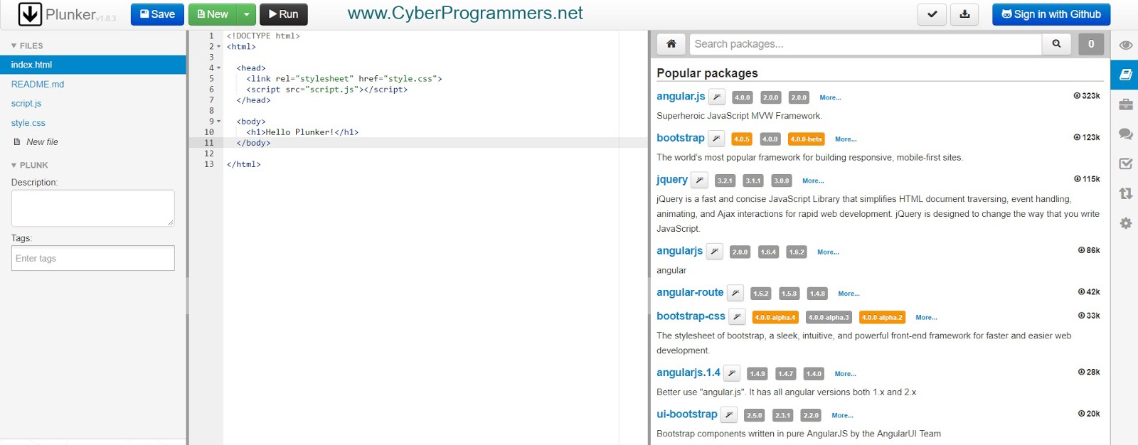This screenshot has width=1138, height=445.
Task: Click the packages home button
Action: coord(671,44)
